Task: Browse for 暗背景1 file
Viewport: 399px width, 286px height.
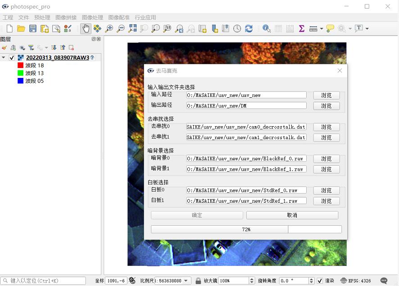Action: [326, 169]
